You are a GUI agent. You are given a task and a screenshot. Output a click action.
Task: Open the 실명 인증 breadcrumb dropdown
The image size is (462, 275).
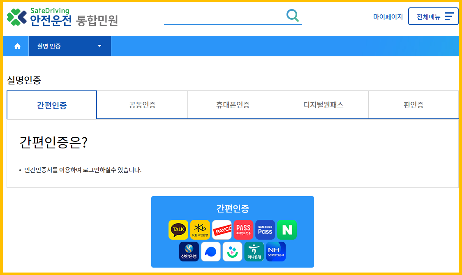coord(70,46)
